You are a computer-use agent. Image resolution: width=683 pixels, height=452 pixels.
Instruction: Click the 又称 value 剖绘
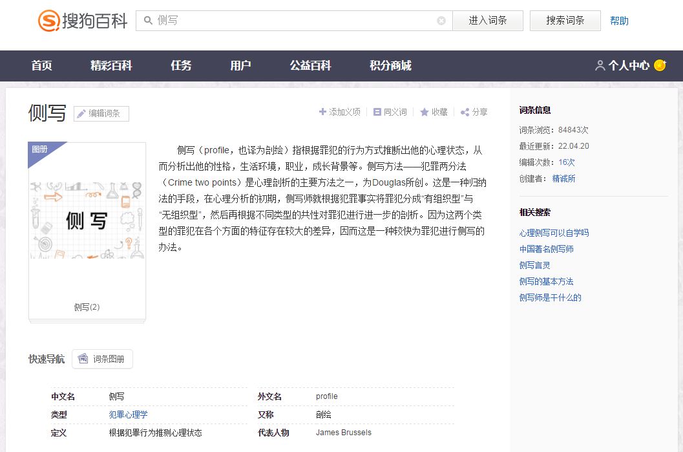pyautogui.click(x=323, y=414)
